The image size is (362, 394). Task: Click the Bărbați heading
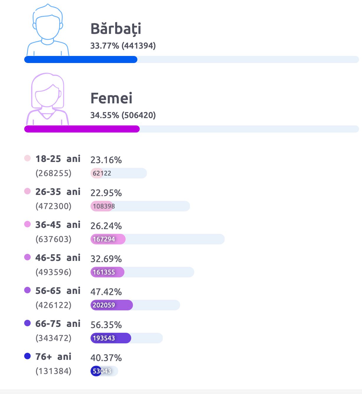click(x=116, y=29)
